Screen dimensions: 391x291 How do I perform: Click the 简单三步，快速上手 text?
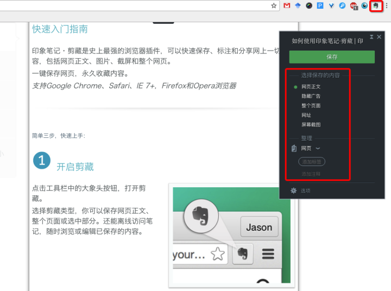[x=59, y=136]
